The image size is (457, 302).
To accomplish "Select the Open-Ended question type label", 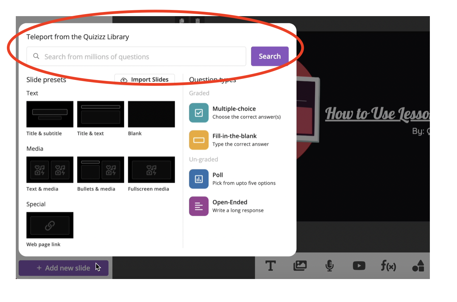I will pyautogui.click(x=230, y=202).
